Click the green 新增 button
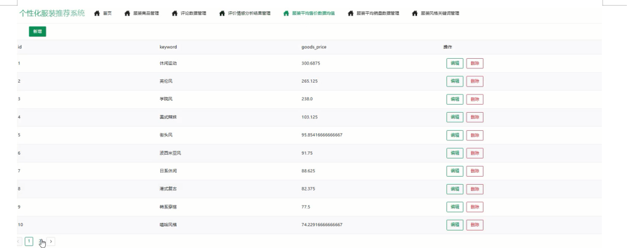The height and width of the screenshot is (248, 635). pyautogui.click(x=37, y=31)
